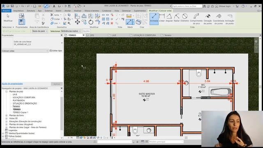The height and width of the screenshot is (148, 263).
Task: Switch to the Terreno view tab
Action: pyautogui.click(x=168, y=35)
